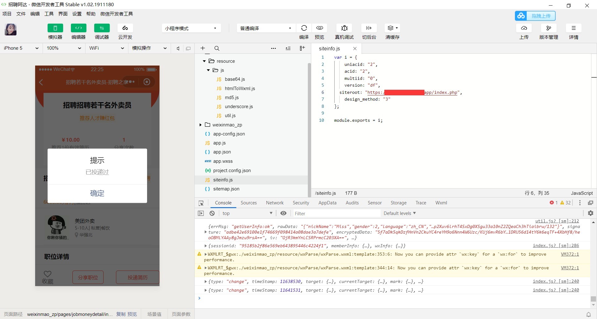
Task: Open DevTools more options vertical dots
Action: pyautogui.click(x=580, y=203)
